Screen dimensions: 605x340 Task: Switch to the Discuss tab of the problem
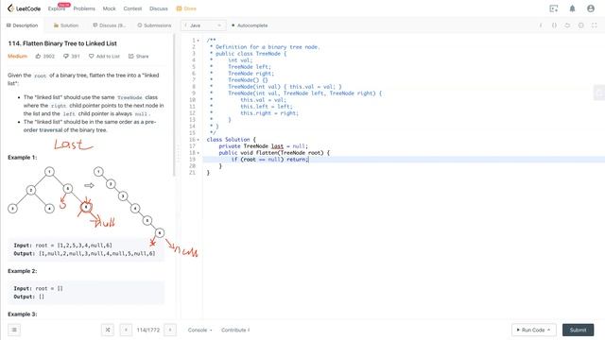pos(110,25)
